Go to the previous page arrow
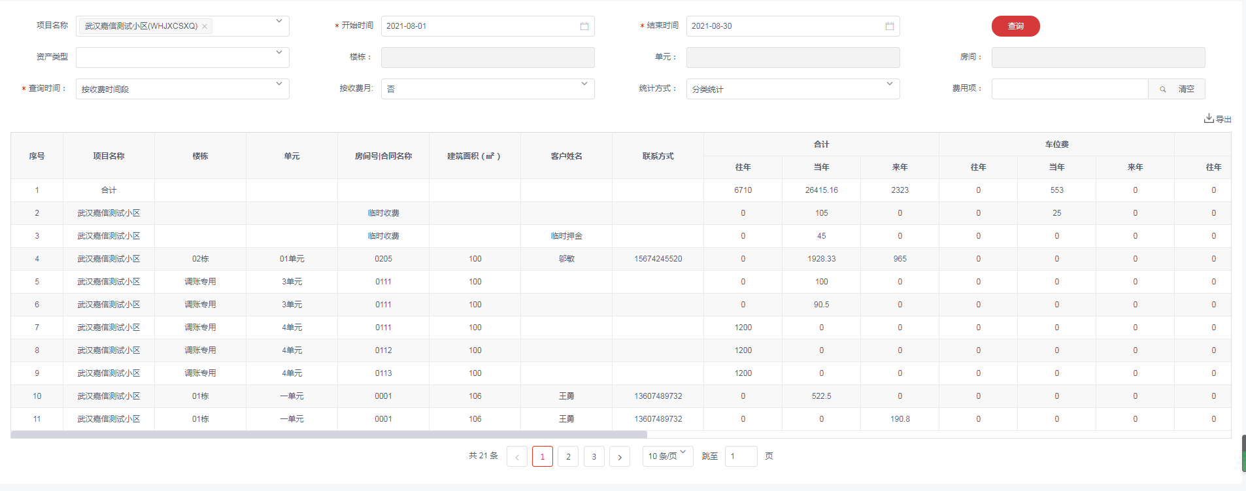Screen dimensions: 1246x491 (x=516, y=456)
